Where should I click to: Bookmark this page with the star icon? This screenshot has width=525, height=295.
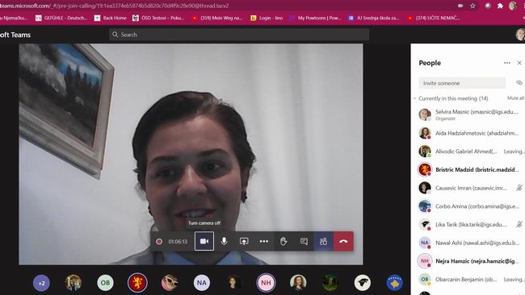472,6
